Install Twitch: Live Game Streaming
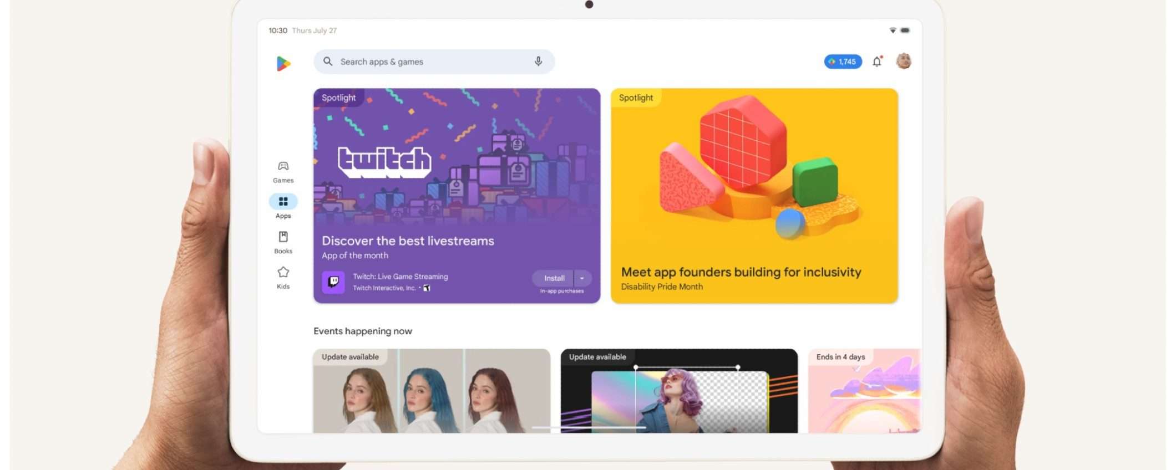1176x470 pixels. pos(554,278)
